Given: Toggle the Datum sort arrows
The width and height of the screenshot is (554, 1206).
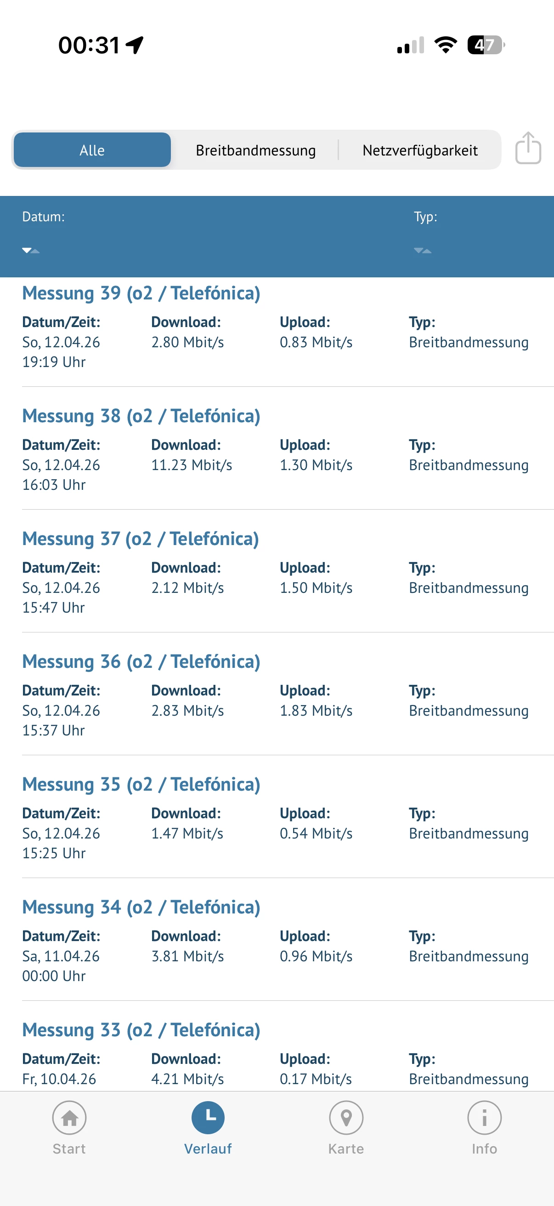Looking at the screenshot, I should click(31, 251).
